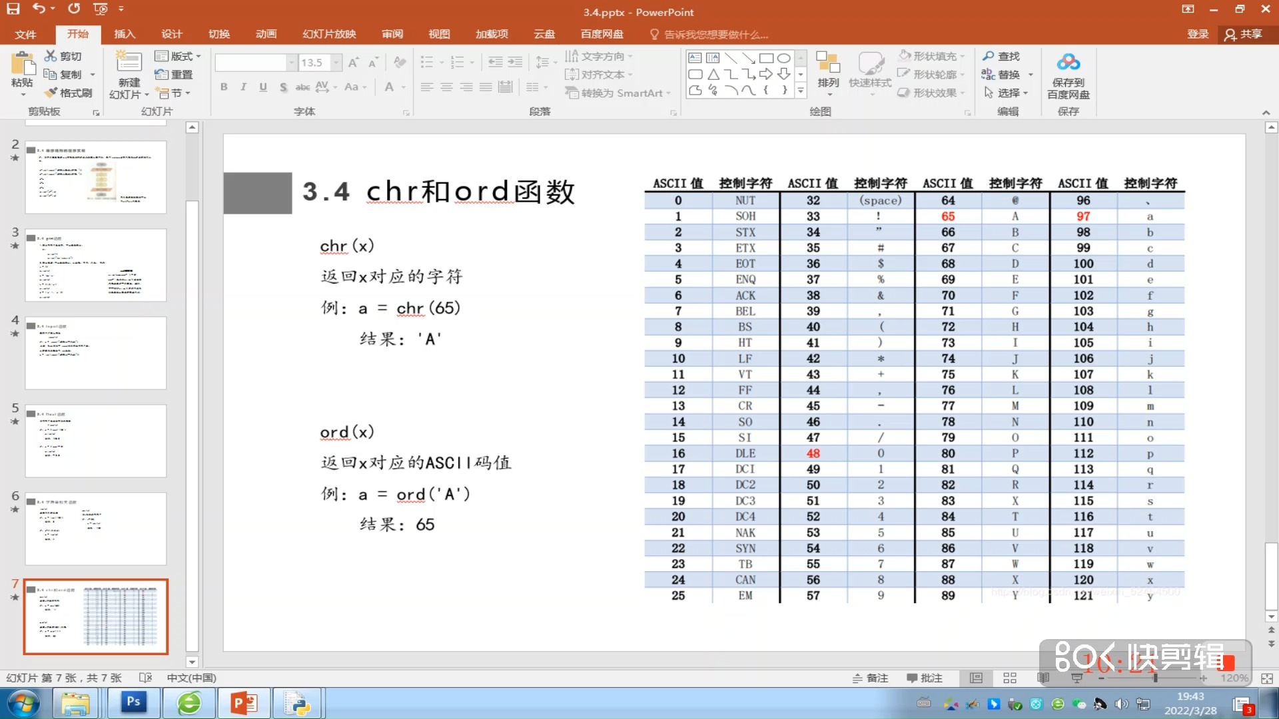The image size is (1279, 719).
Task: Click the Notes (备注) status bar button
Action: point(871,678)
